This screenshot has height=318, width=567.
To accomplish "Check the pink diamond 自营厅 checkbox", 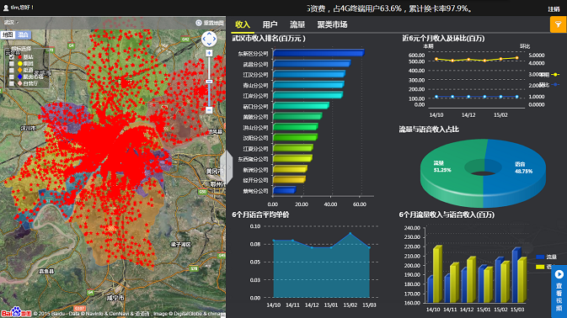I will tap(12, 83).
